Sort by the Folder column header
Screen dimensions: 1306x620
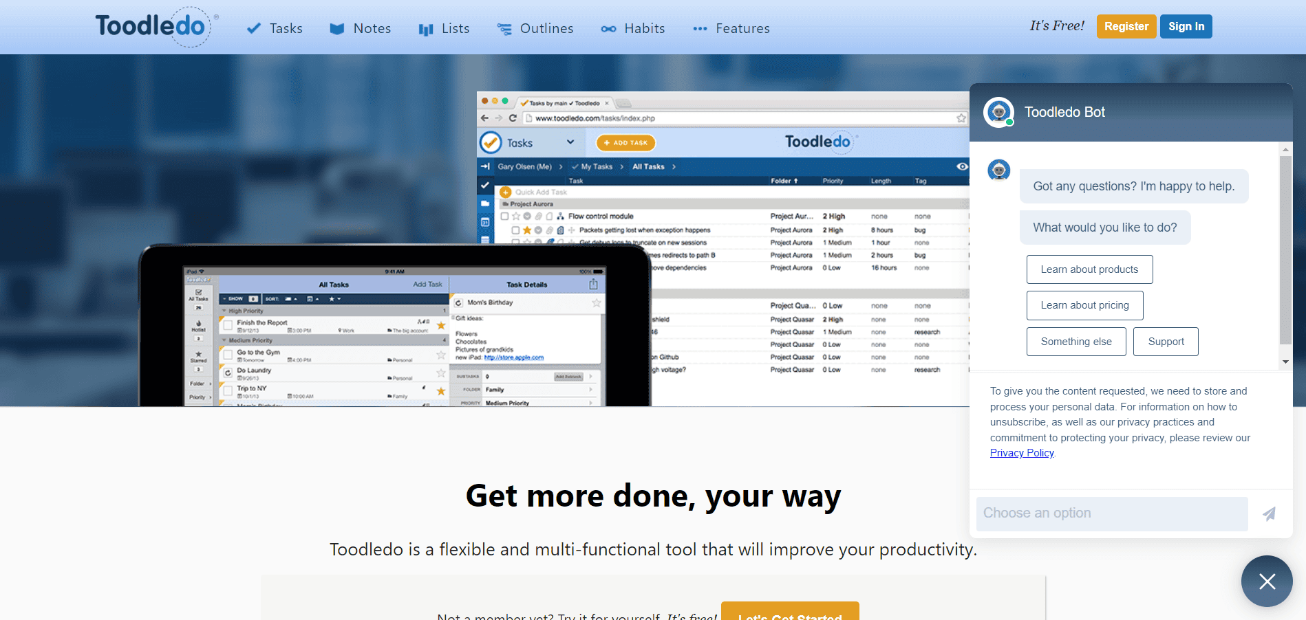click(784, 181)
